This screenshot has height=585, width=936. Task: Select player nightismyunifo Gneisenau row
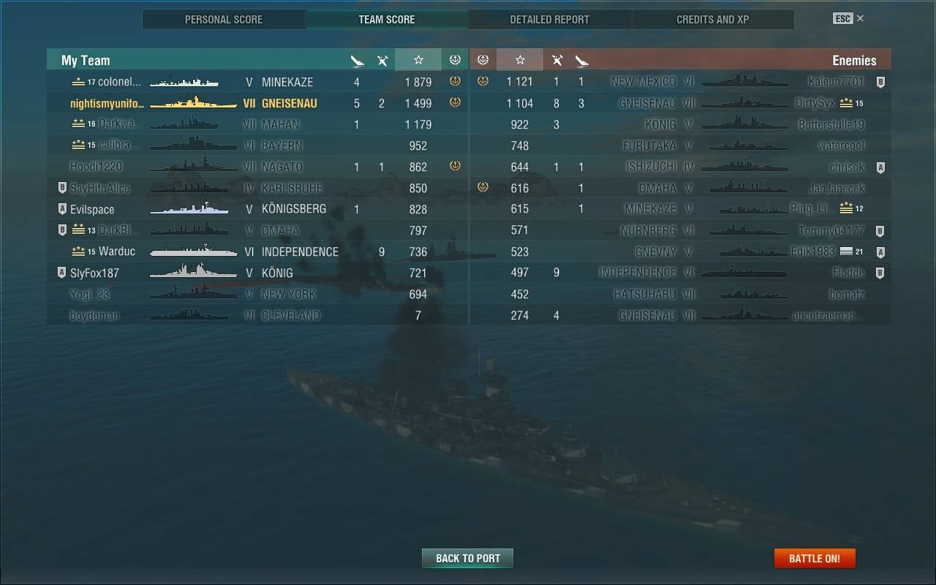(257, 103)
